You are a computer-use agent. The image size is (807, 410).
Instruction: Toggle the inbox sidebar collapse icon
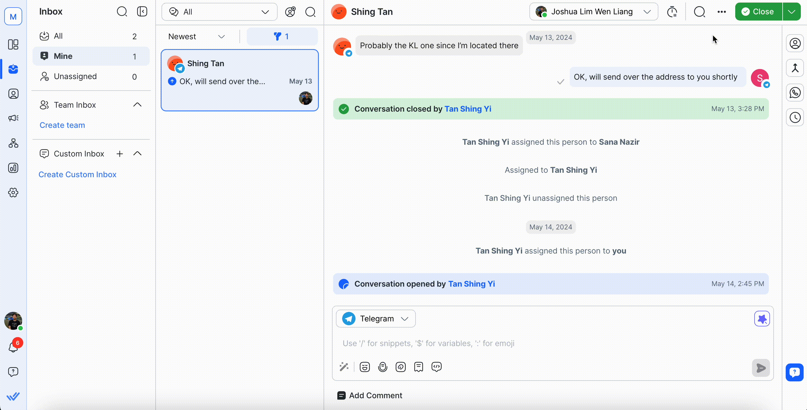click(142, 11)
